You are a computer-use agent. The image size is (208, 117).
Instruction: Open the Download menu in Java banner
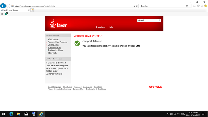pyautogui.click(x=101, y=27)
